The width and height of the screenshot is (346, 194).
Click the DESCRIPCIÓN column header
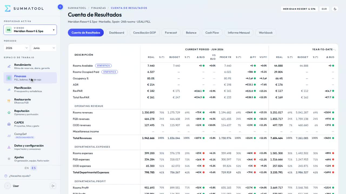click(84, 55)
